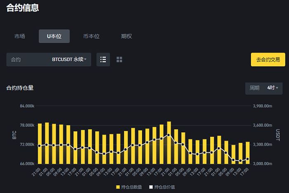Toggle the 持仓总数量 series label
The width and height of the screenshot is (289, 193).
132,187
